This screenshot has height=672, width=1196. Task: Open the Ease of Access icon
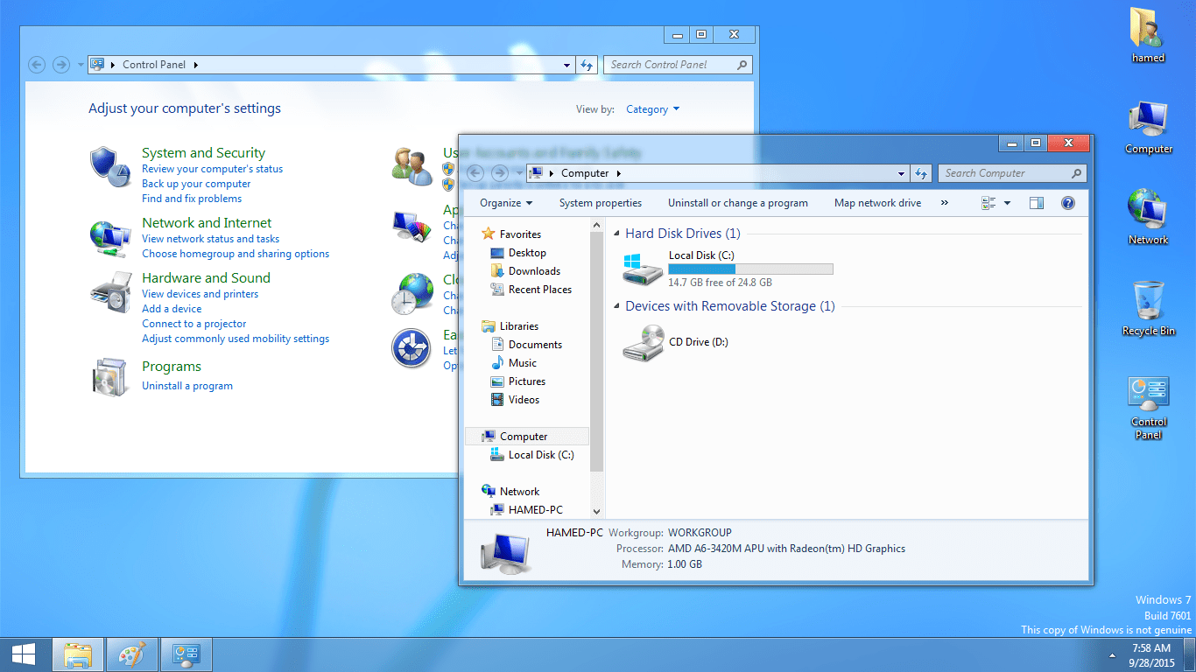pyautogui.click(x=412, y=348)
